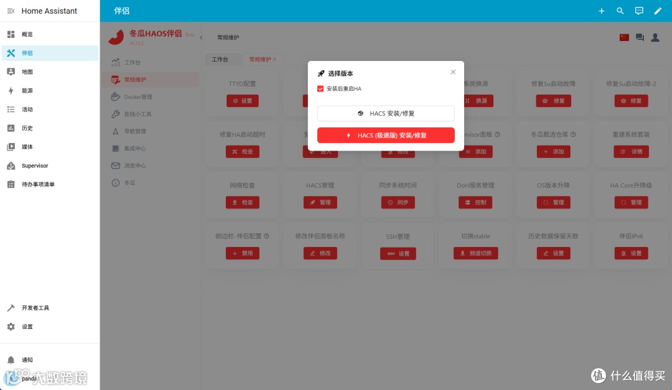The height and width of the screenshot is (390, 672).
Task: Click 设置 button under 历史数据保留天数
Action: (553, 253)
